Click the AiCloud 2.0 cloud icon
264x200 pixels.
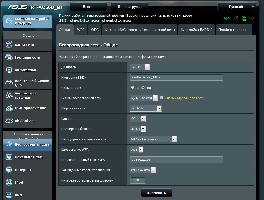pyautogui.click(x=9, y=121)
